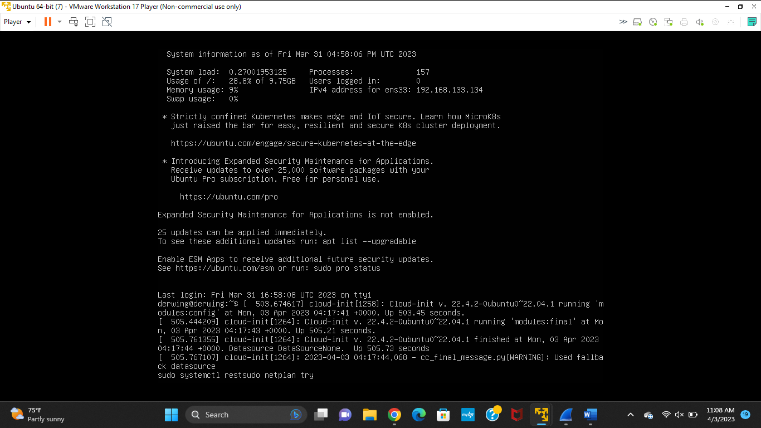Open the virtual hard disk device icon
This screenshot has width=761, height=428.
pos(637,22)
